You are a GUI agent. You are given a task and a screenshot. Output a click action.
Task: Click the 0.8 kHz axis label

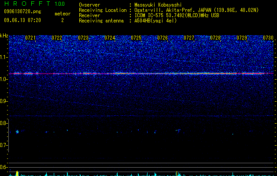(x=4, y=123)
